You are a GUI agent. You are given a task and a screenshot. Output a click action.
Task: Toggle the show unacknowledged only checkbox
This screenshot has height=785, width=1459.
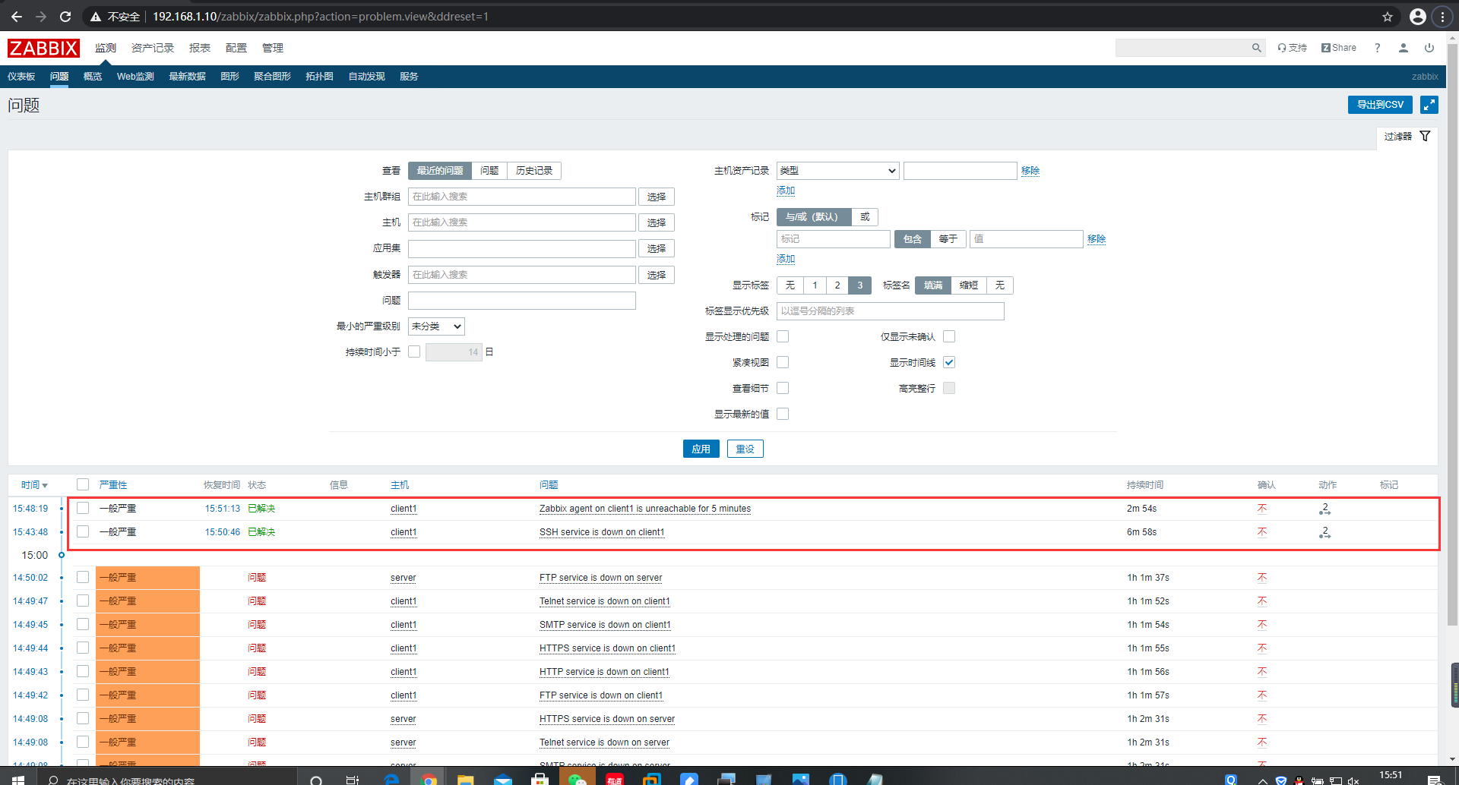point(949,336)
